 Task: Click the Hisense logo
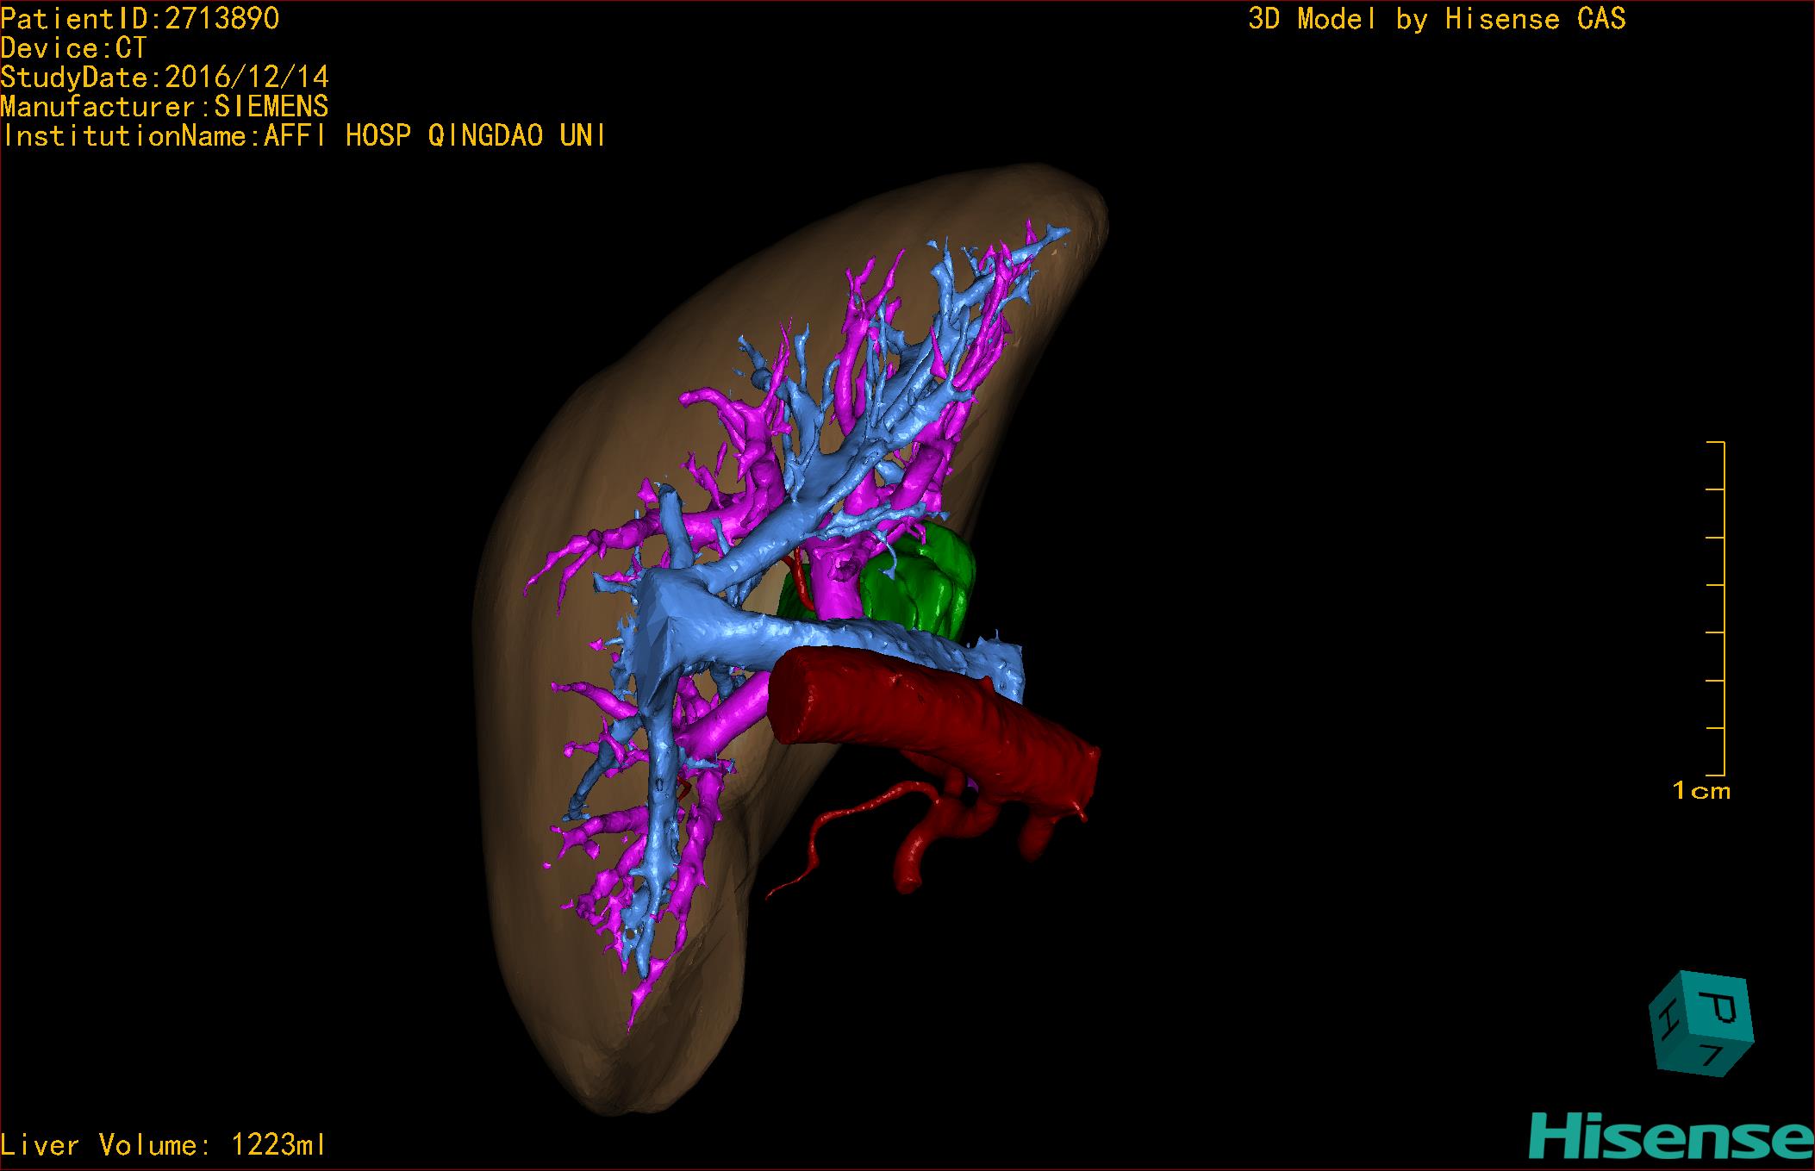[1670, 1137]
